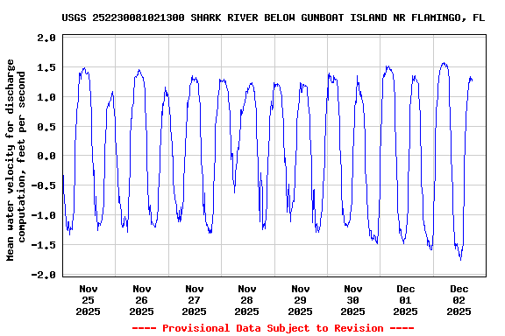Click the y-axis value 0.5
505x336 pixels.
(x=46, y=126)
